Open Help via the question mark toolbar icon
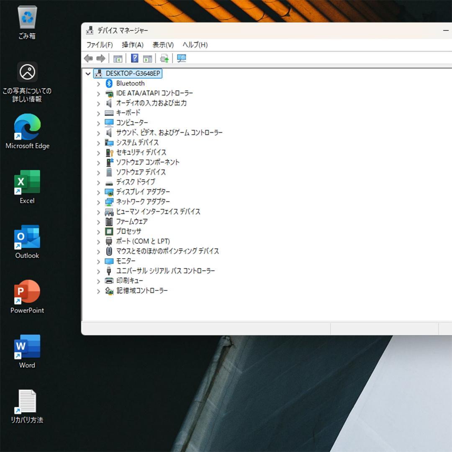The height and width of the screenshot is (452, 452). (134, 58)
